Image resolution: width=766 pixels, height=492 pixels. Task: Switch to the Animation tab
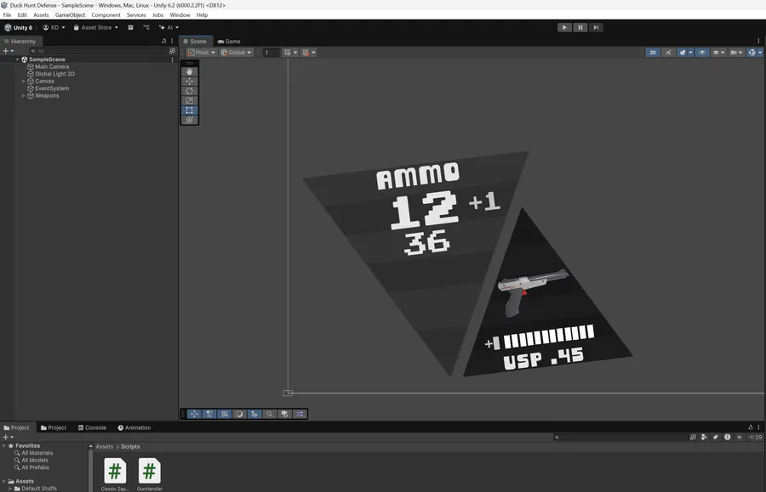pos(134,427)
